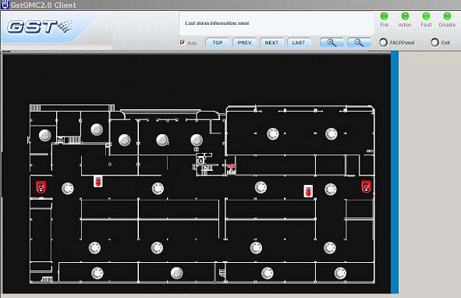
Task: Click the zoom out magnifier button
Action: click(359, 43)
